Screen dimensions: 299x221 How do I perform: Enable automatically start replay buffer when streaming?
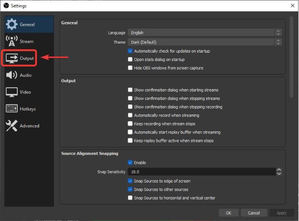[130, 132]
